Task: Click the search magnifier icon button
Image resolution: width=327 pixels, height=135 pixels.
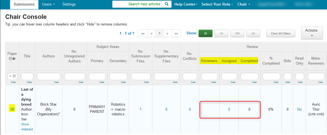Action: point(166,4)
